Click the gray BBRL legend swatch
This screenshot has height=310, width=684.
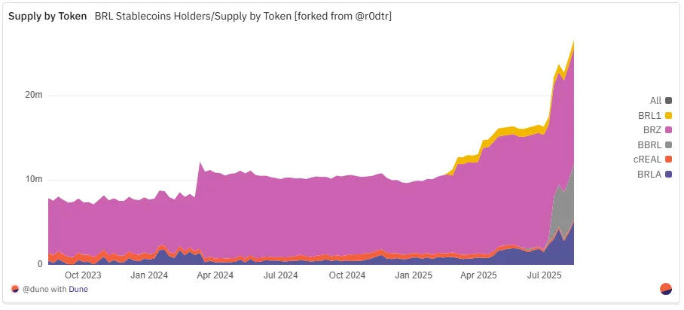coord(668,144)
